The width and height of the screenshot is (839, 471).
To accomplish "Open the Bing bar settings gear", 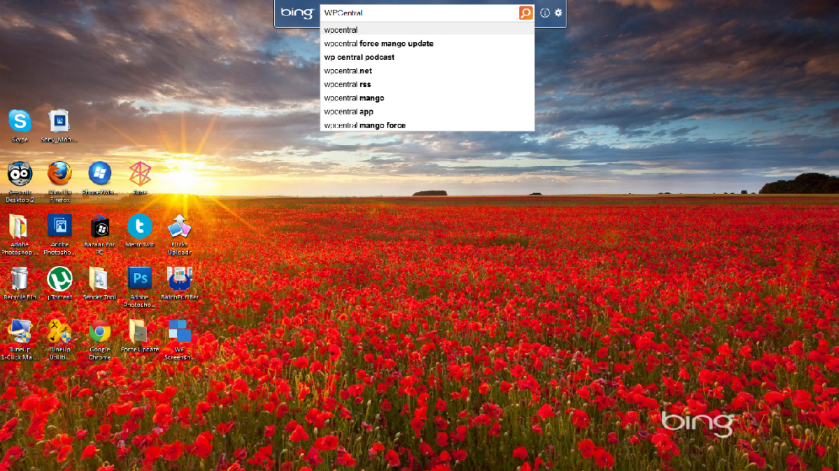I will 557,12.
